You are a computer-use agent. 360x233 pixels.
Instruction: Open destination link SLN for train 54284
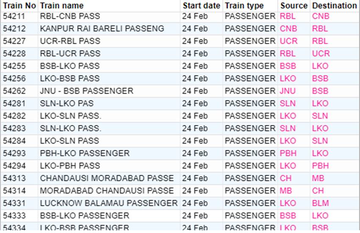tap(320, 141)
